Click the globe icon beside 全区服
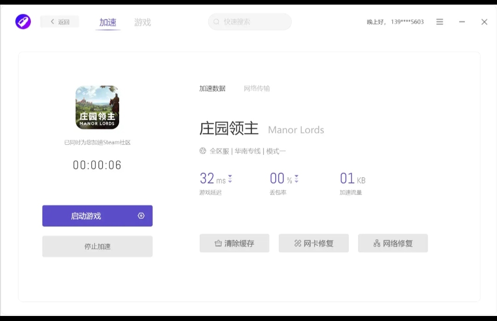The image size is (497, 321). (x=203, y=151)
